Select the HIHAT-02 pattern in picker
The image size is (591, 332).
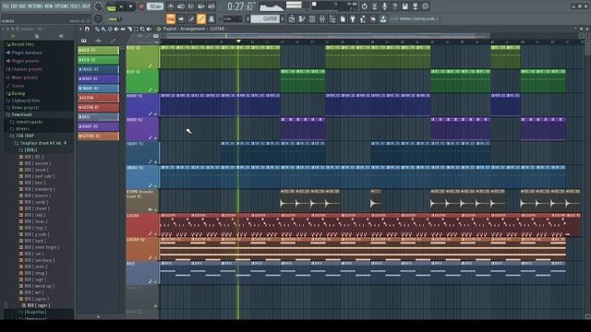tap(99, 126)
